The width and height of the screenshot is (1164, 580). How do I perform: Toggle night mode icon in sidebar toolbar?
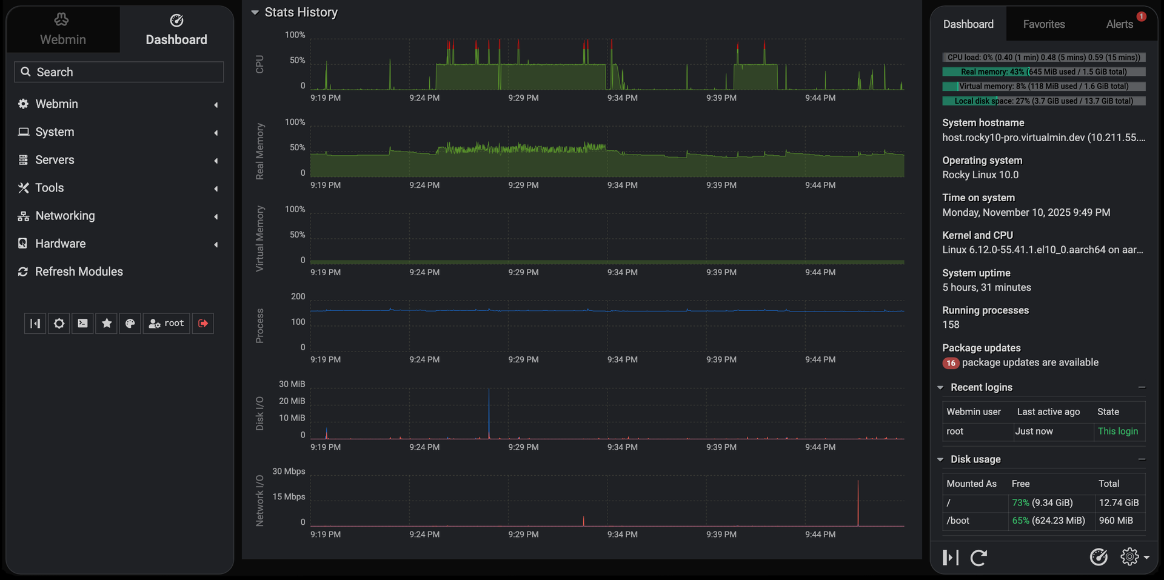[x=59, y=324]
